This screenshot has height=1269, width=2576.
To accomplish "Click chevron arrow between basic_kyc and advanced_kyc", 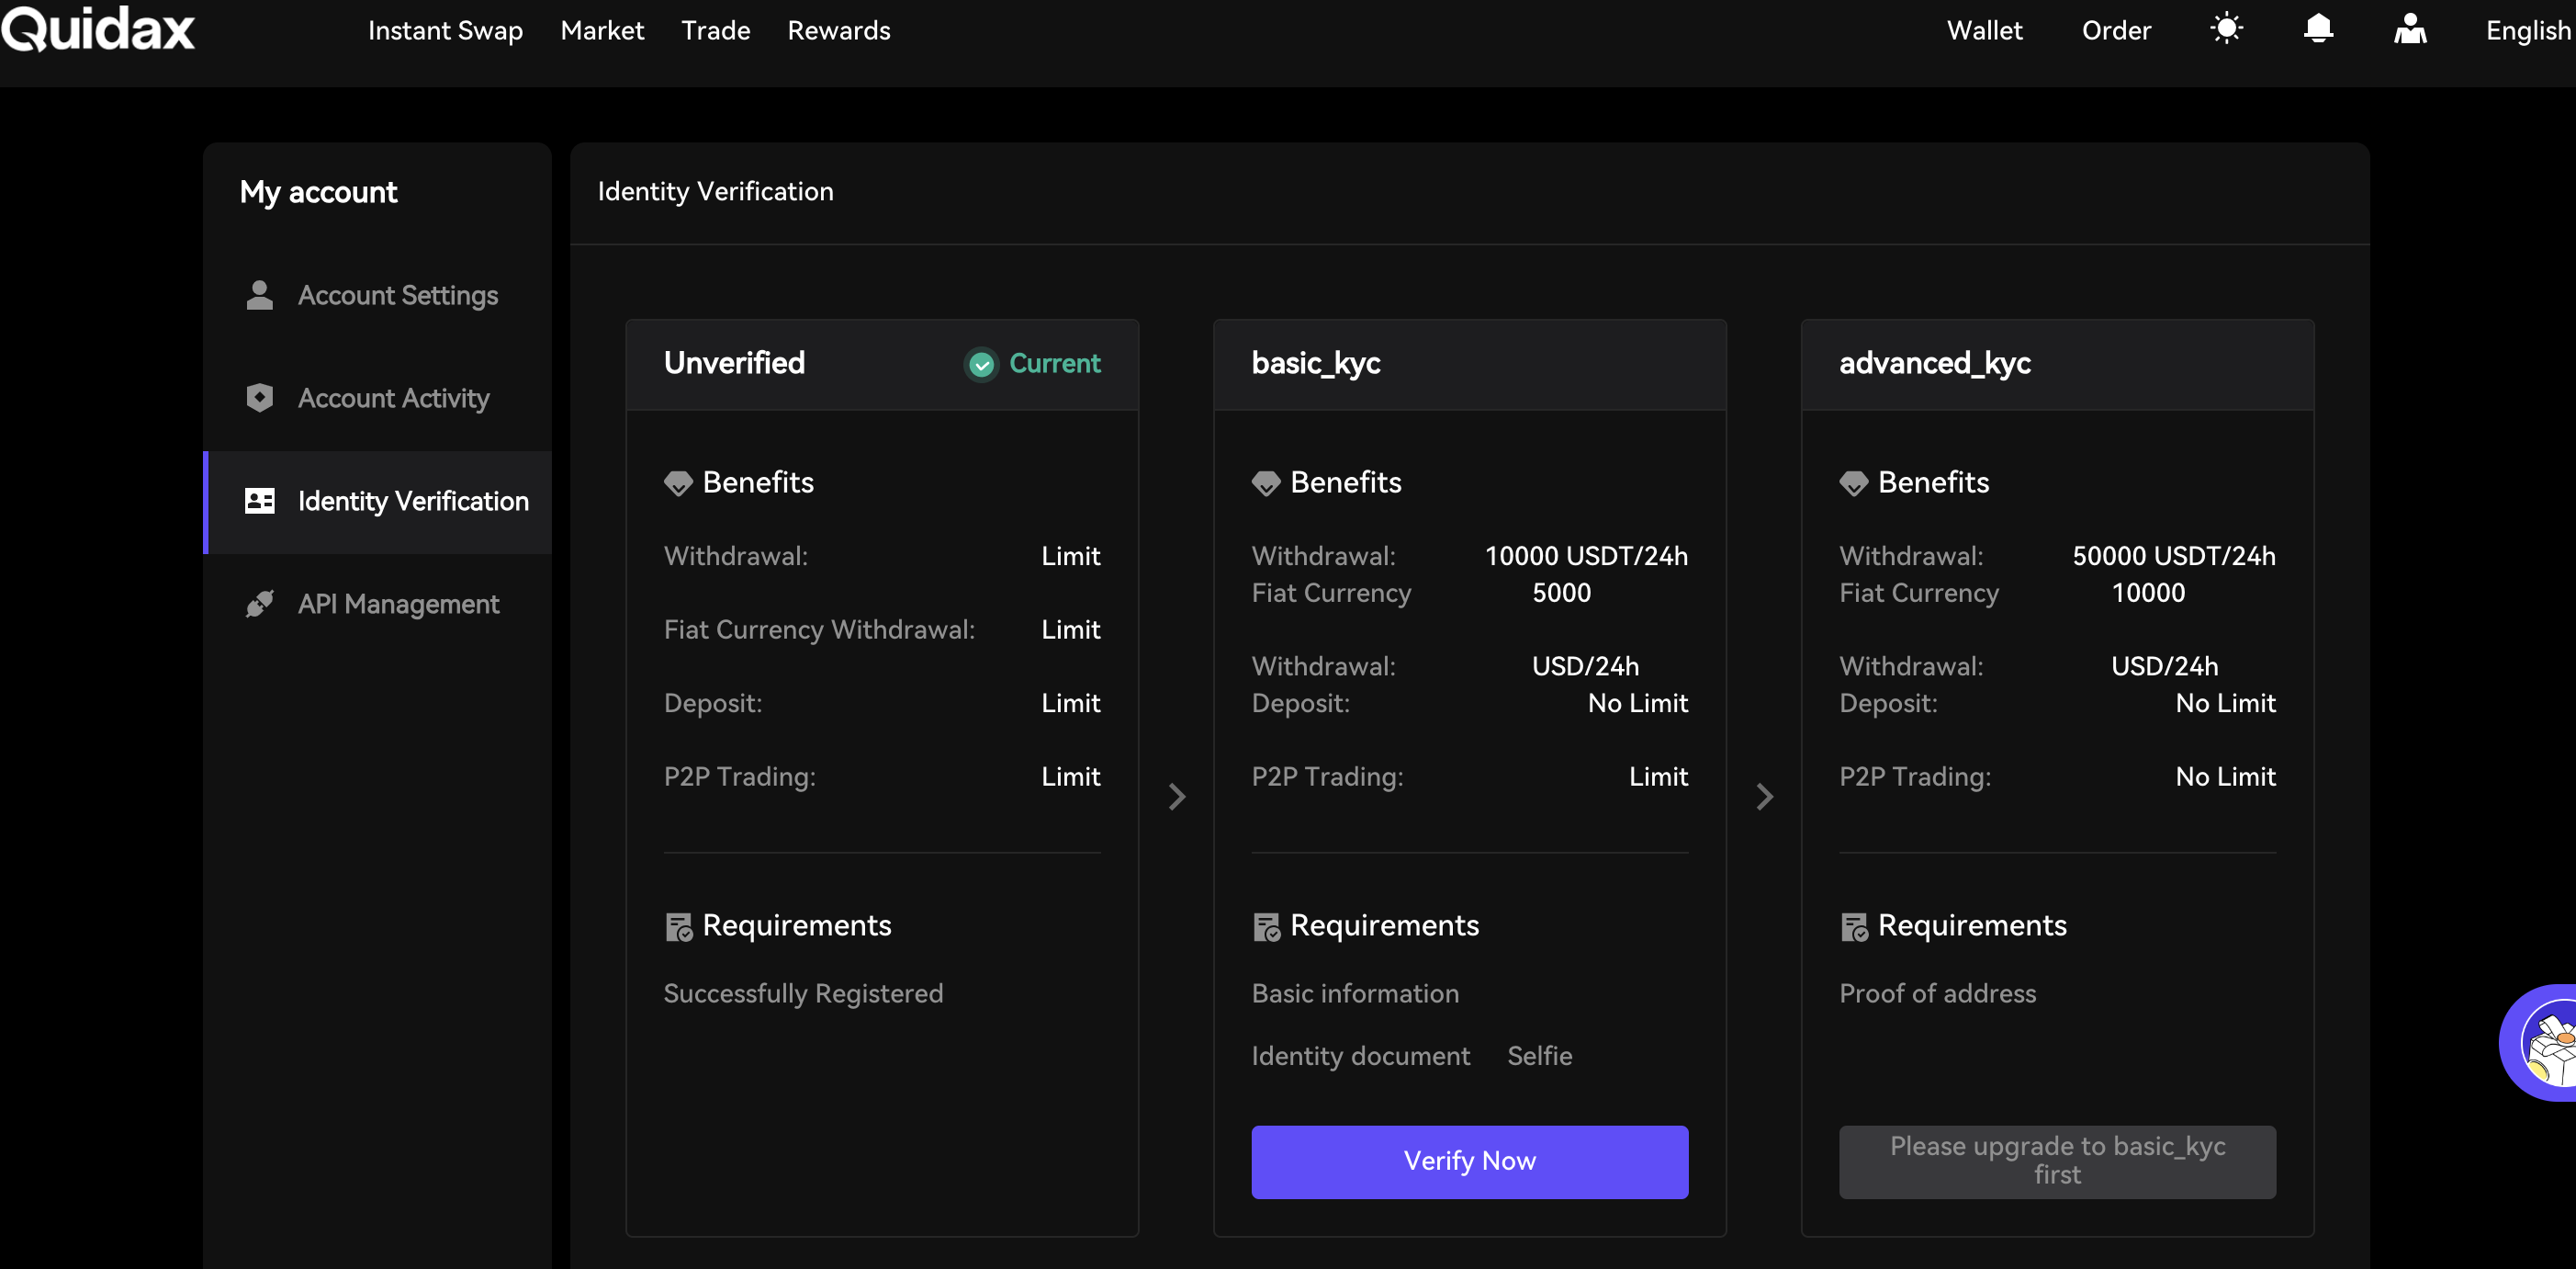I will 1764,797.
